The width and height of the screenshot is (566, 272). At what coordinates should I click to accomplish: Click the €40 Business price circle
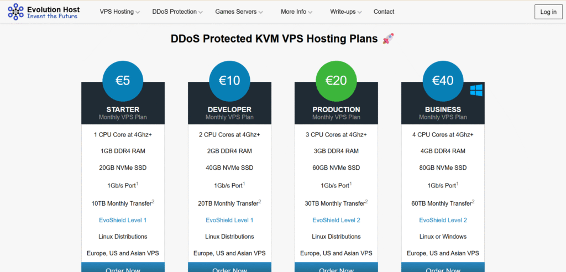(x=443, y=81)
